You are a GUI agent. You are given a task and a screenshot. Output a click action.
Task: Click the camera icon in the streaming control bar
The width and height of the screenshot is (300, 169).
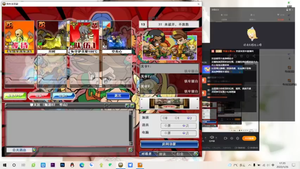point(225,138)
